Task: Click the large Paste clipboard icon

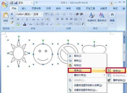Action: pos(6,16)
